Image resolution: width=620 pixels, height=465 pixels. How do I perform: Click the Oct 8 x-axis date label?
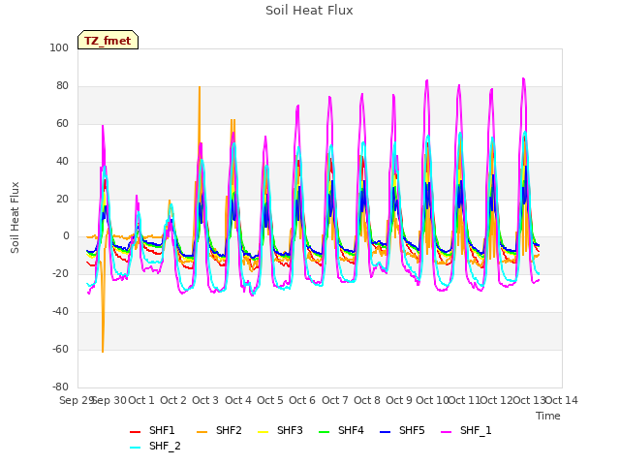[x=367, y=400]
